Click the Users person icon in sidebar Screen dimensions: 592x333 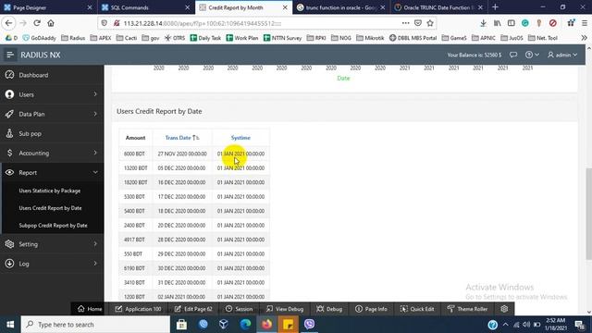[9, 94]
